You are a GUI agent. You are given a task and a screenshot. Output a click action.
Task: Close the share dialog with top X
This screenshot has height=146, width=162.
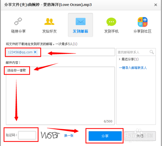click(156, 5)
